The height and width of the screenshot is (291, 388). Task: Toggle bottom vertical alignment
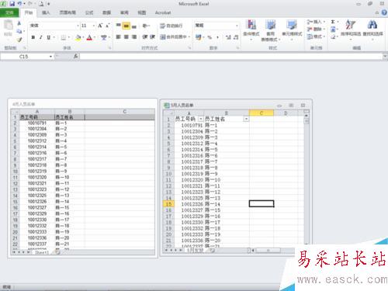pyautogui.click(x=134, y=26)
